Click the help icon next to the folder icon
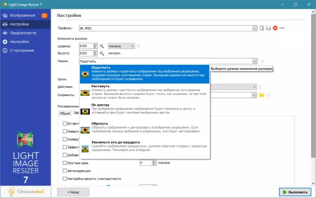The width and height of the screenshot is (316, 198). click(x=268, y=95)
